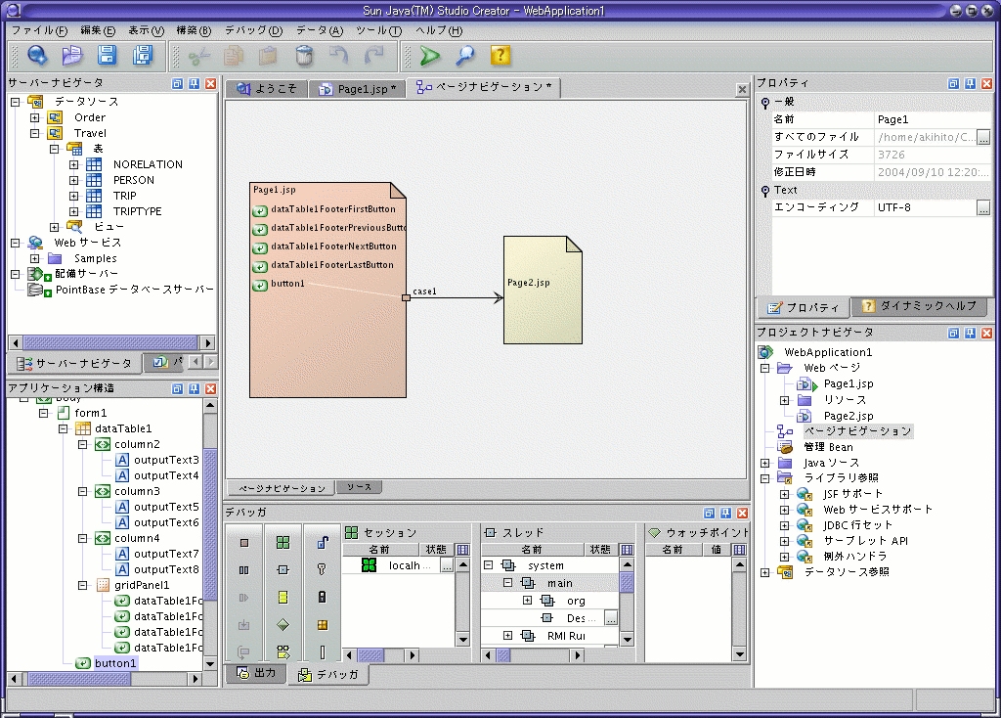Click the column chooser icon in Threads table

tap(628, 550)
